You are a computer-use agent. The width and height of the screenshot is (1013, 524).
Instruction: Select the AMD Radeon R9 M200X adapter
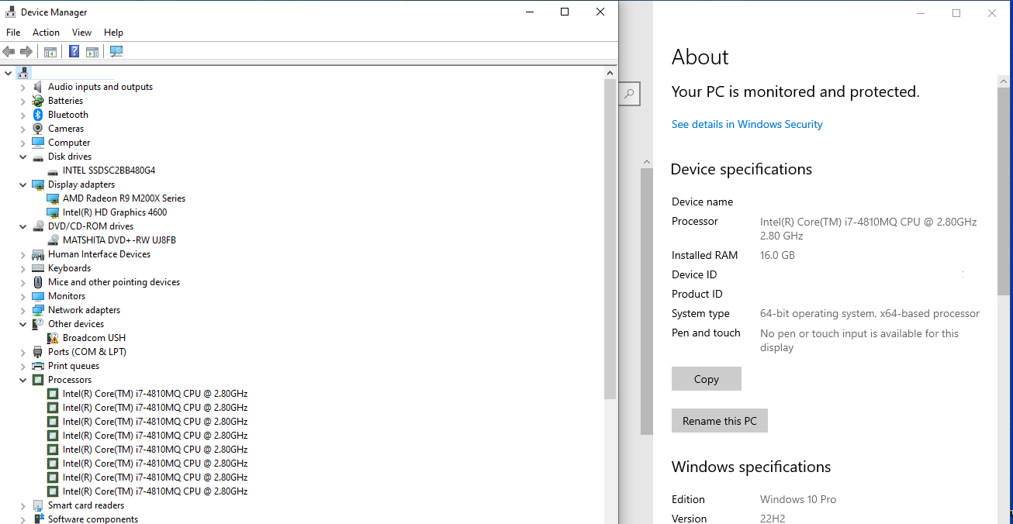(123, 198)
